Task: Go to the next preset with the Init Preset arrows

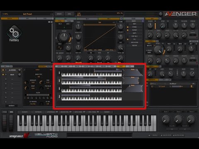Action: (52, 14)
